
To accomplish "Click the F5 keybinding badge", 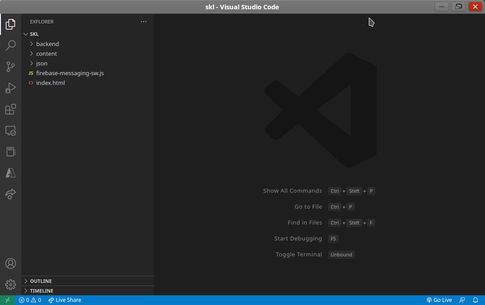I will [333, 239].
